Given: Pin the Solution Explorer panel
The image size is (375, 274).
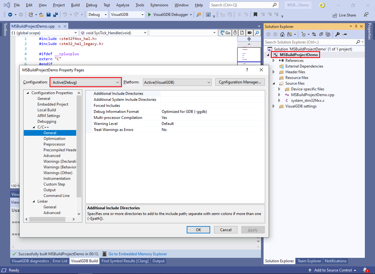Looking at the screenshot, I should (x=356, y=26).
